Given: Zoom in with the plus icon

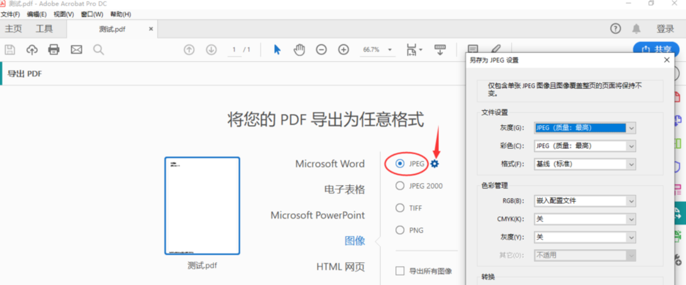Looking at the screenshot, I should [343, 50].
